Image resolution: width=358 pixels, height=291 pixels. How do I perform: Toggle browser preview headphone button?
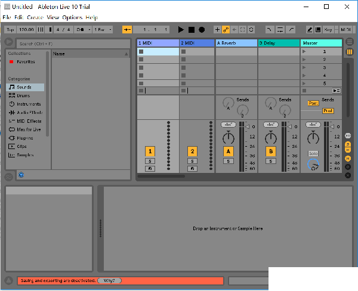click(x=21, y=175)
